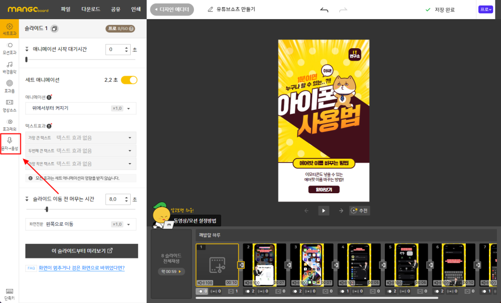Open the 효과제외 exclude effects panel

(x=9, y=125)
